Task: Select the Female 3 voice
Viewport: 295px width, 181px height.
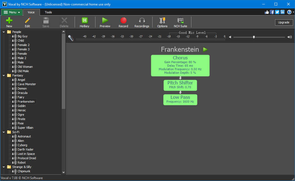Action: point(23,50)
